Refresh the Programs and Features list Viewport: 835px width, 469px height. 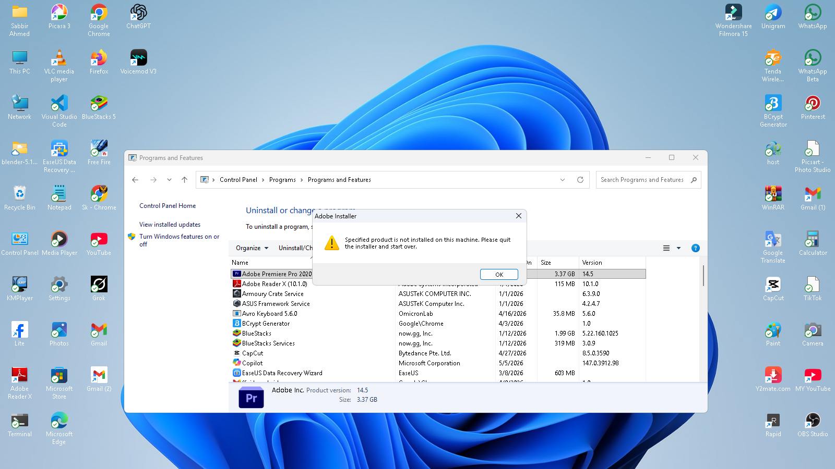[580, 180]
